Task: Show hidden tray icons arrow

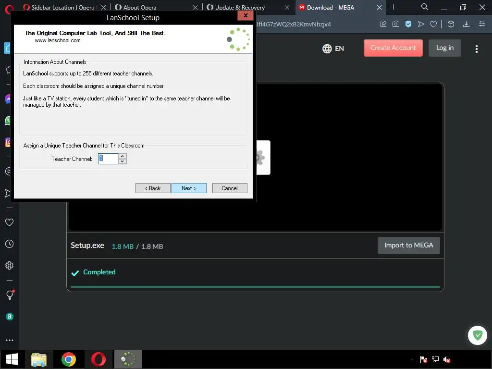Action: click(x=412, y=359)
